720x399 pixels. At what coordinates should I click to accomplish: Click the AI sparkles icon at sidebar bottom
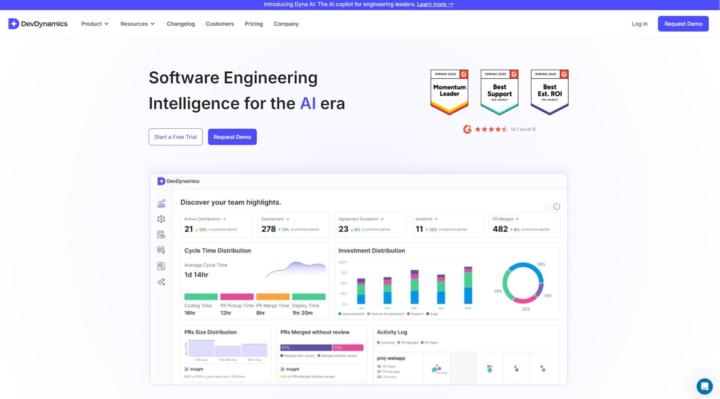(x=161, y=282)
